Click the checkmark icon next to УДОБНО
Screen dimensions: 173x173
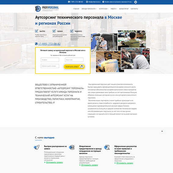(54, 31)
